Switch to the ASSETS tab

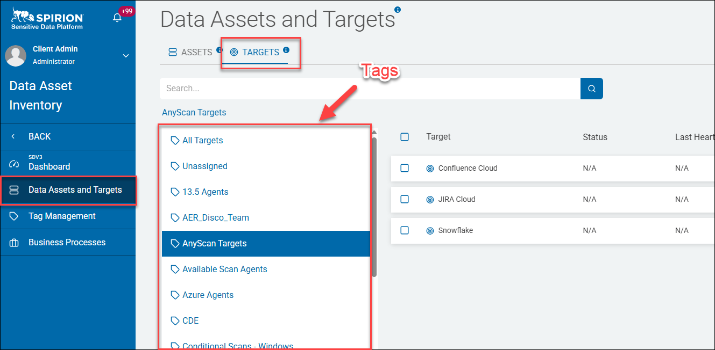click(190, 52)
